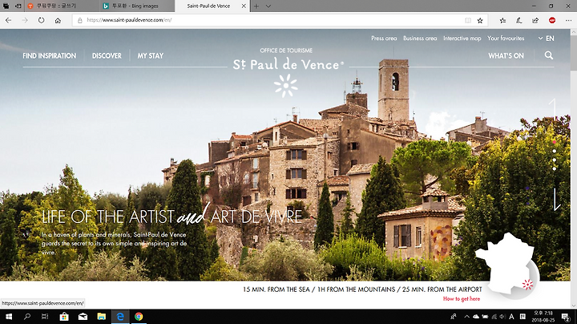Open reading view from the address bar
This screenshot has height=324, width=577.
pyautogui.click(x=468, y=20)
